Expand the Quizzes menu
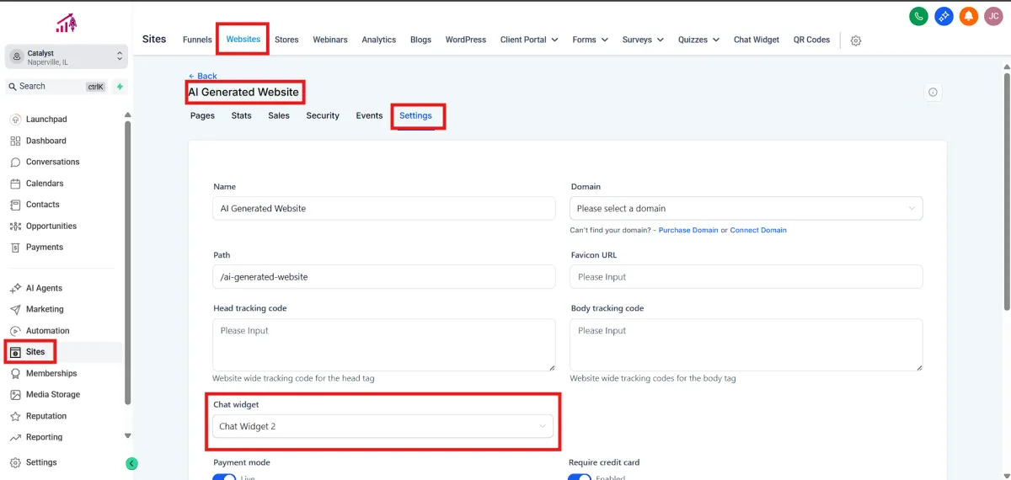Viewport: 1011px width, 480px height. [698, 40]
